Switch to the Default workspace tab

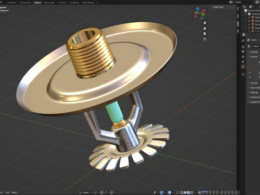click(37, 3)
